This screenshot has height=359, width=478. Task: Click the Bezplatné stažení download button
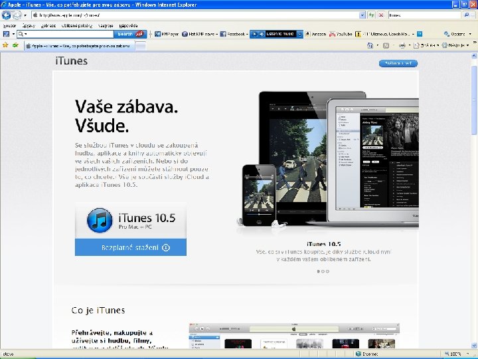pyautogui.click(x=131, y=247)
